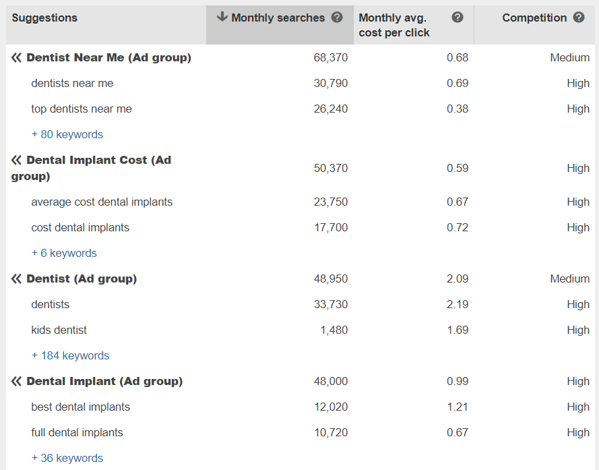Choose the 'kids dentist' keyword row
Viewport: 599px width, 470px height.
pyautogui.click(x=59, y=330)
